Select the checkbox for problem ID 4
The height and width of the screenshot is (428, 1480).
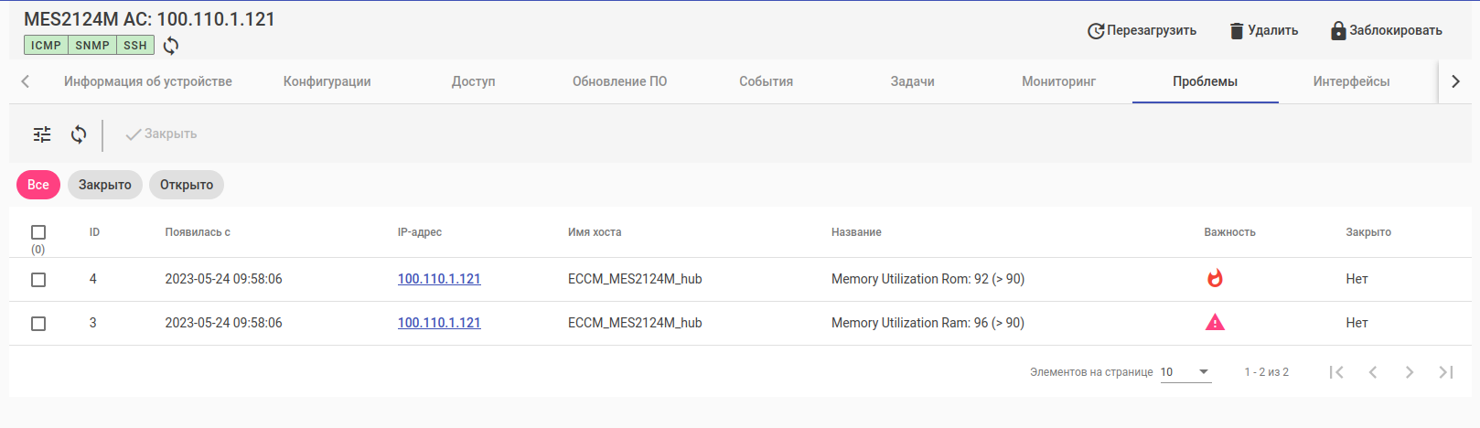coord(38,280)
